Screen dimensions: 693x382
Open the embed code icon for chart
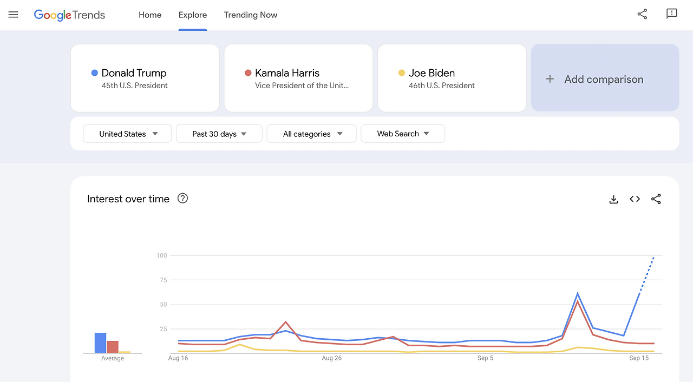(635, 199)
